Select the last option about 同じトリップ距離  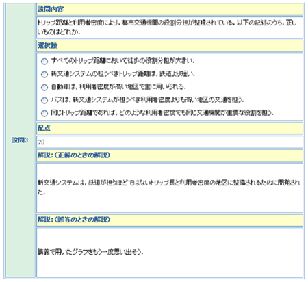[x=44, y=113]
